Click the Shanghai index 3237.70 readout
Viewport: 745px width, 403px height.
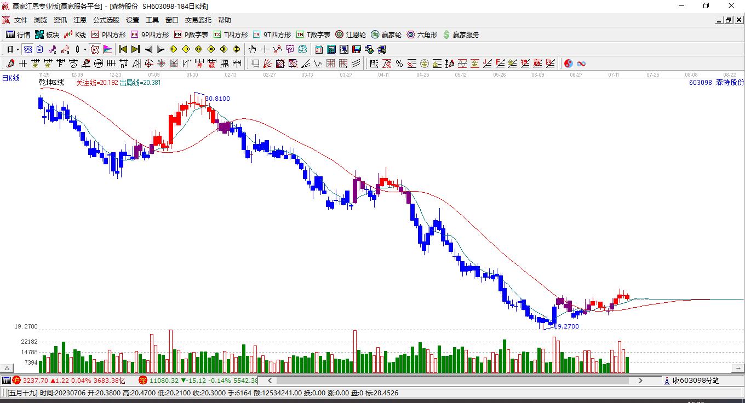[36, 381]
